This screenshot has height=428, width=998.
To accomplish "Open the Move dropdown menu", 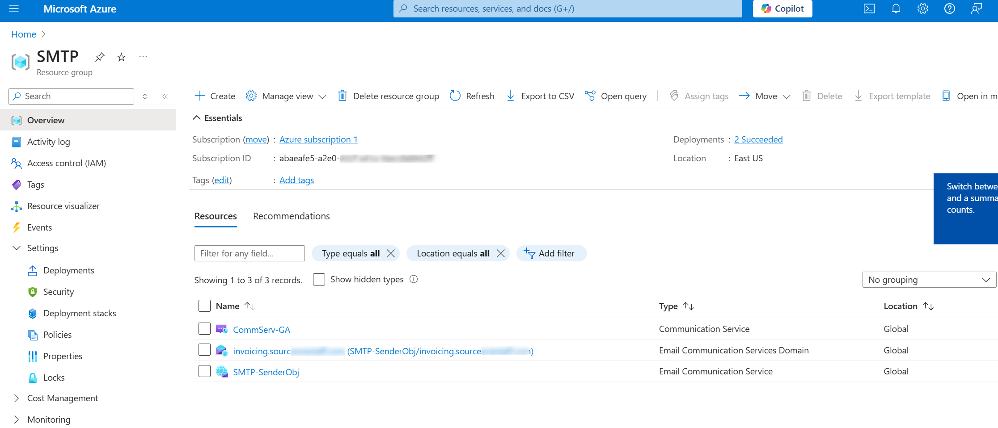I will (x=765, y=96).
